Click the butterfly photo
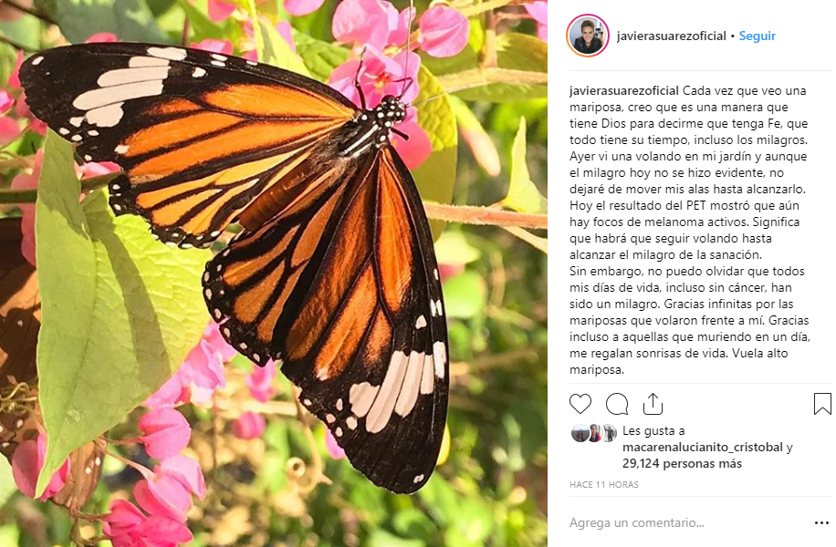 point(274,273)
